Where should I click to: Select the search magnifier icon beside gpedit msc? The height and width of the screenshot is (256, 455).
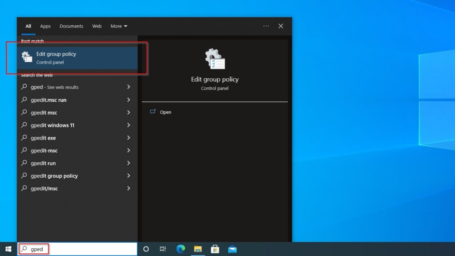click(x=24, y=112)
